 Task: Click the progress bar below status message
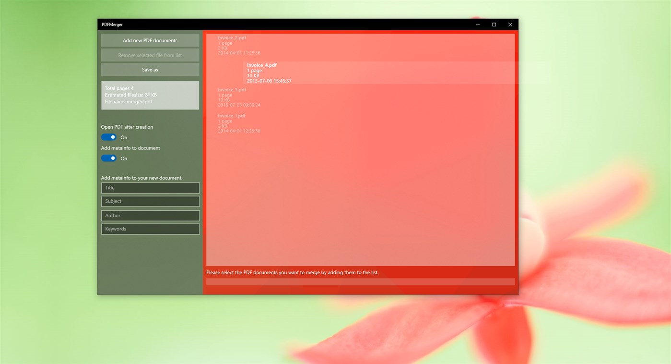click(x=360, y=282)
